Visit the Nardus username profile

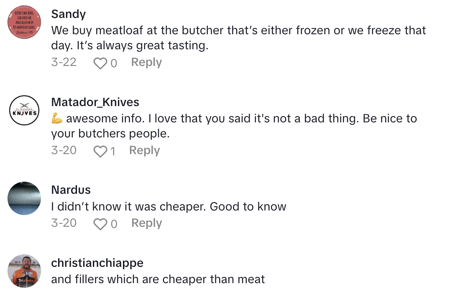click(71, 190)
